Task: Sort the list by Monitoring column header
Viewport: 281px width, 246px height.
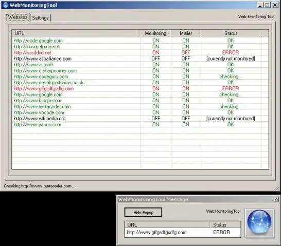Action: pos(155,33)
